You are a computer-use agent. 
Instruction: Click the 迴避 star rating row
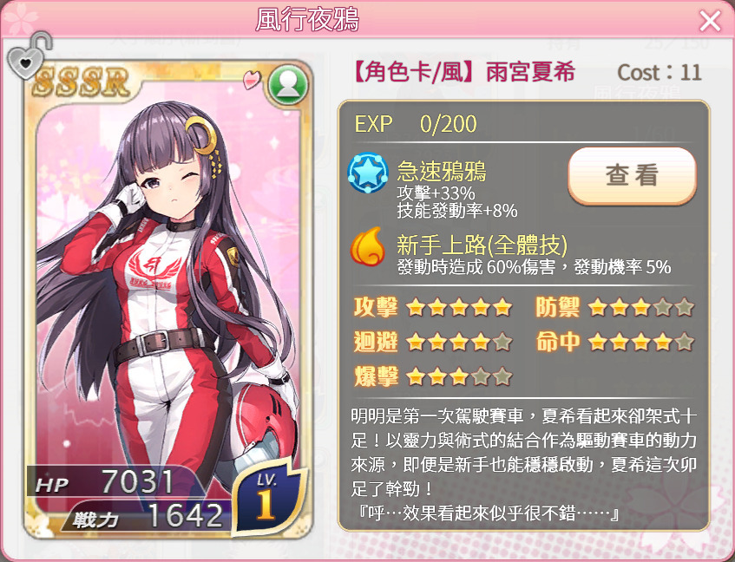coord(433,342)
